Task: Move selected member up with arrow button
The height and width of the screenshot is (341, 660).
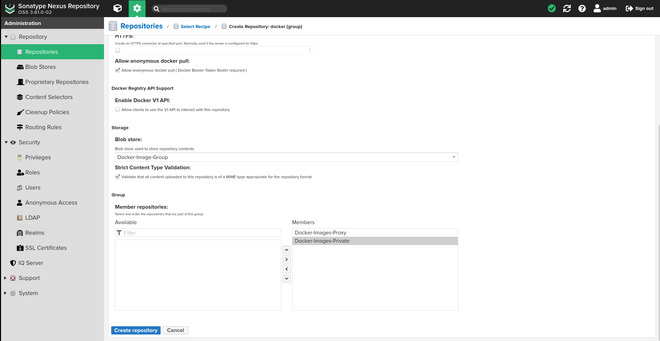Action: tap(287, 250)
